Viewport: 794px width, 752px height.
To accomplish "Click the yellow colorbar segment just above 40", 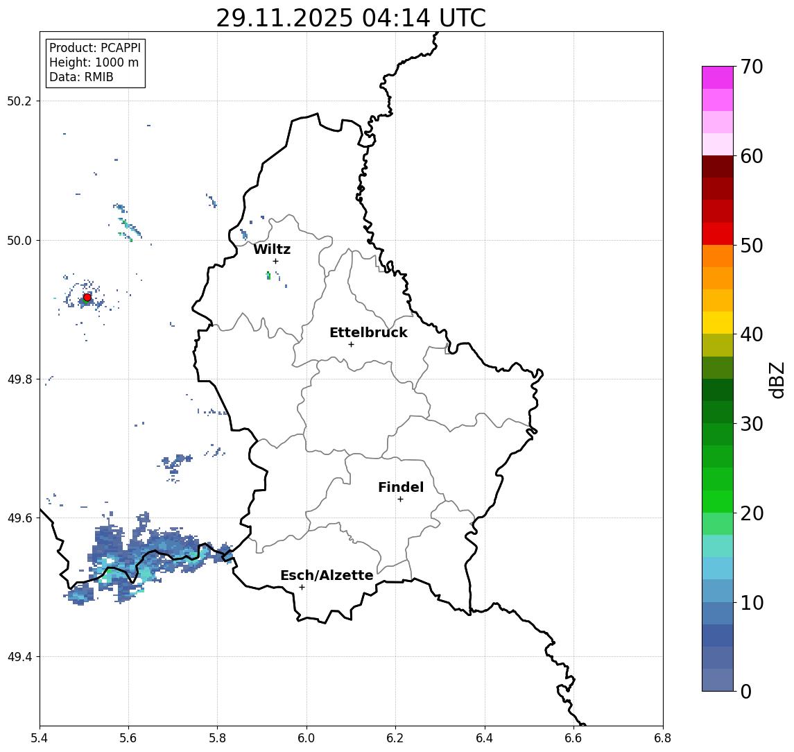I will coord(718,323).
